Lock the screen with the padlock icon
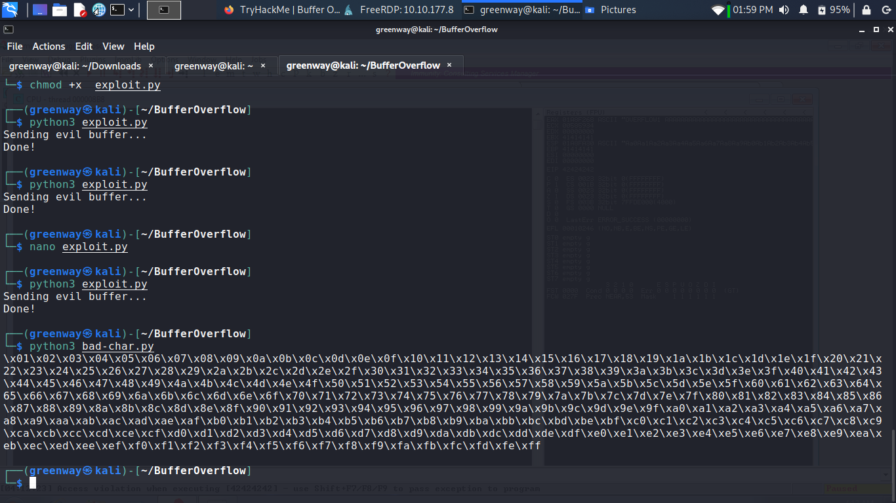The width and height of the screenshot is (896, 503). click(866, 9)
